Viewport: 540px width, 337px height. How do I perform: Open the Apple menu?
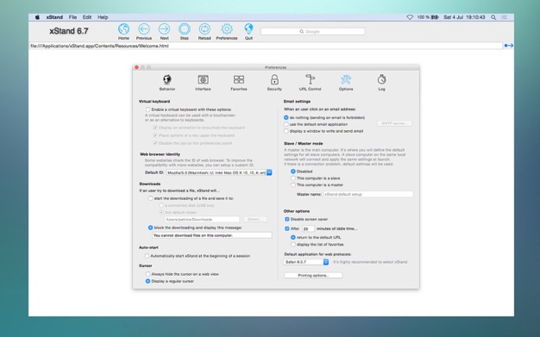[37, 17]
